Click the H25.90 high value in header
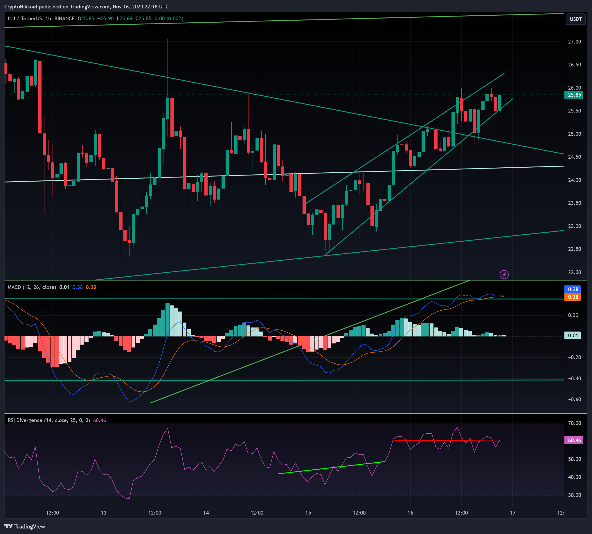592x534 pixels. pos(105,19)
